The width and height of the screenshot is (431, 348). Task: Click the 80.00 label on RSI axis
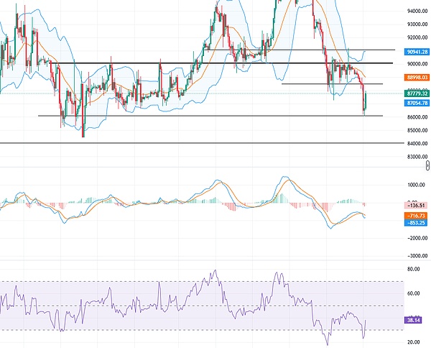pyautogui.click(x=414, y=269)
